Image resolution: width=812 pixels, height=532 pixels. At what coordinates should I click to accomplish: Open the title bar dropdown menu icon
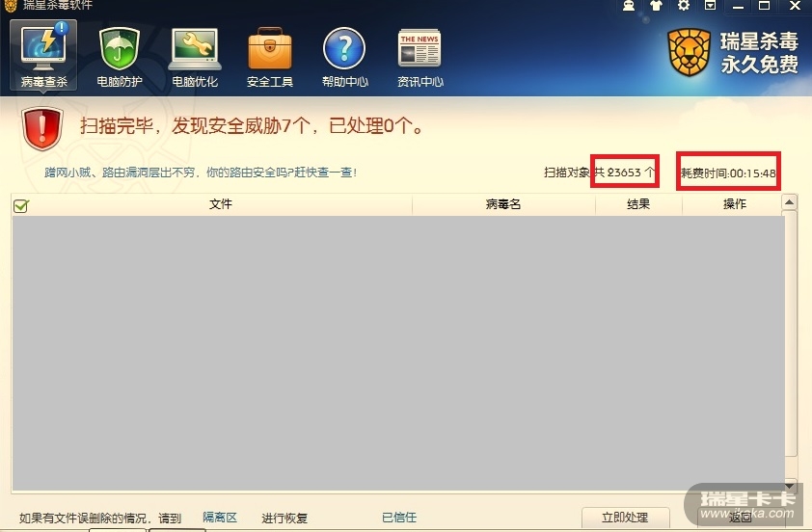(711, 6)
